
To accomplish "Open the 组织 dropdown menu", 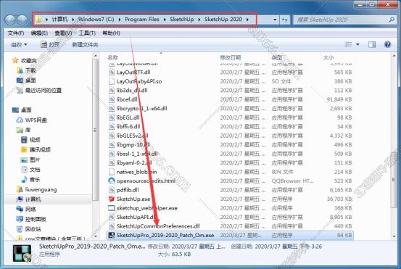I will click(19, 45).
